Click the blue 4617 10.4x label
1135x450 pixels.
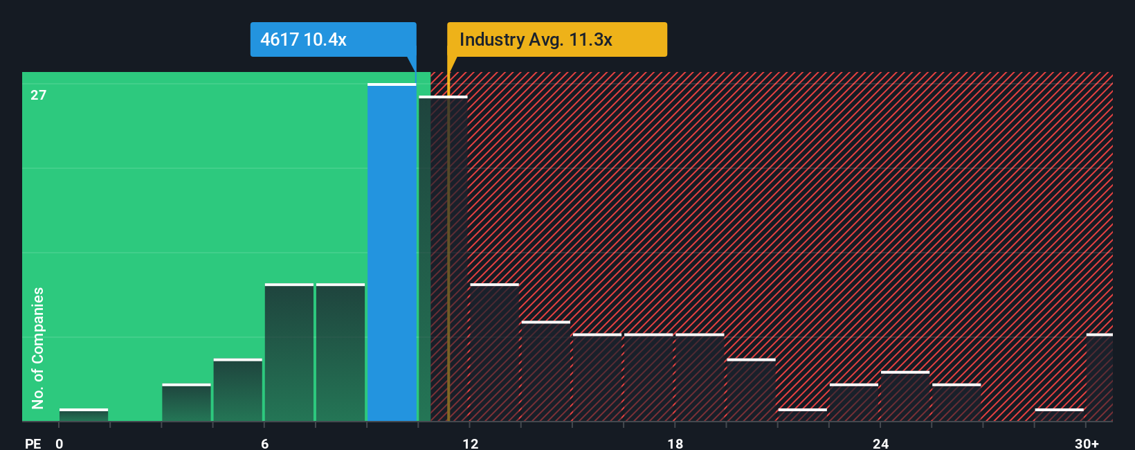tap(333, 39)
